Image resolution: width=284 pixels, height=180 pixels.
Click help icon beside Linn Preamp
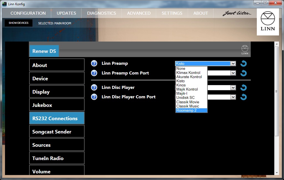coord(94,63)
